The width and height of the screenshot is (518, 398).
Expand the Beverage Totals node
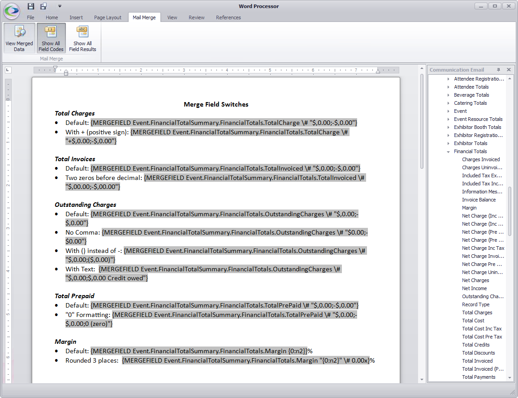[x=448, y=95]
